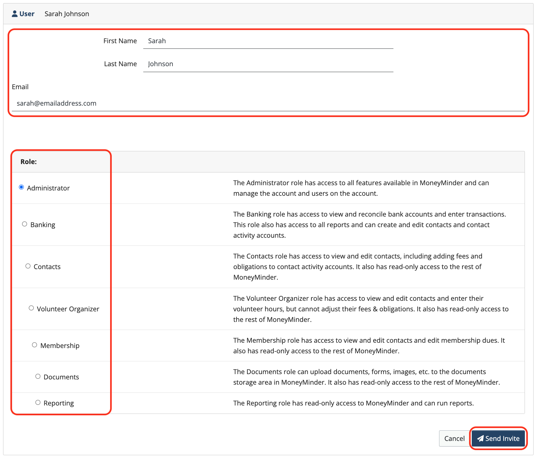Image resolution: width=537 pixels, height=458 pixels.
Task: Click the Email field with sarah@emailaddress.com
Action: (268, 103)
